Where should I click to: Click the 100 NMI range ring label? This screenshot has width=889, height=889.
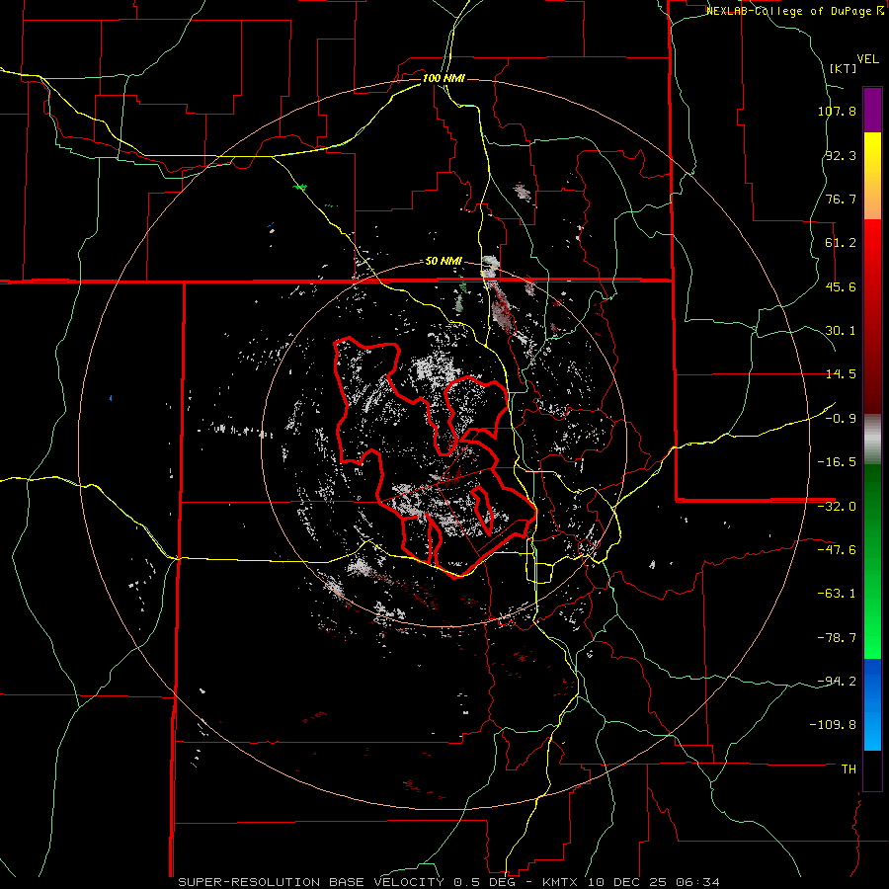click(444, 78)
